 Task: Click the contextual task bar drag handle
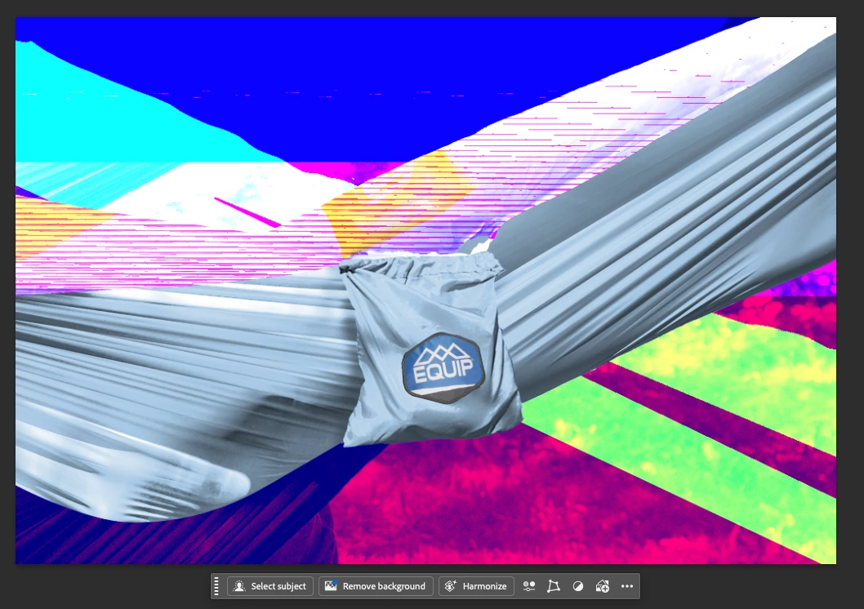coord(216,586)
